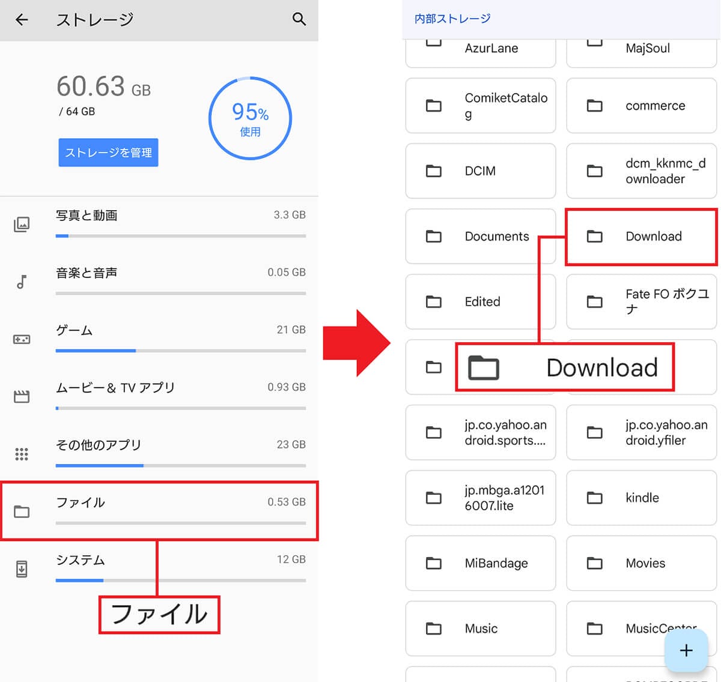Tap the folder icon of ComiketCatalog
The image size is (721, 682).
click(434, 106)
